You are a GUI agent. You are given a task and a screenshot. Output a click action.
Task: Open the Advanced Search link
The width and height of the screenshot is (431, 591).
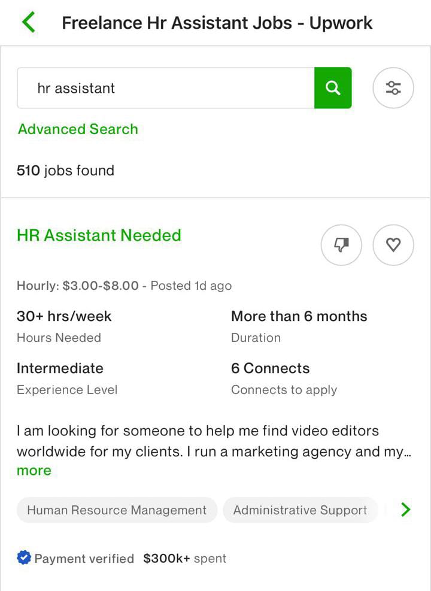(78, 129)
